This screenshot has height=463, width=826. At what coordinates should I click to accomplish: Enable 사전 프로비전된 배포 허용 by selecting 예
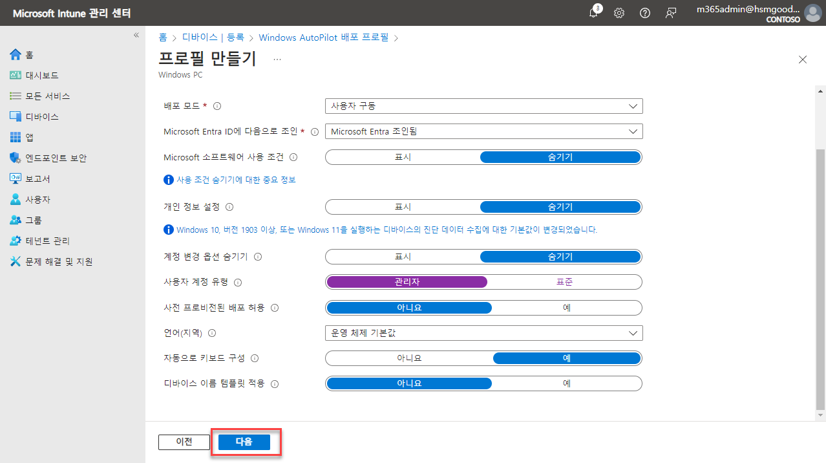tap(565, 307)
